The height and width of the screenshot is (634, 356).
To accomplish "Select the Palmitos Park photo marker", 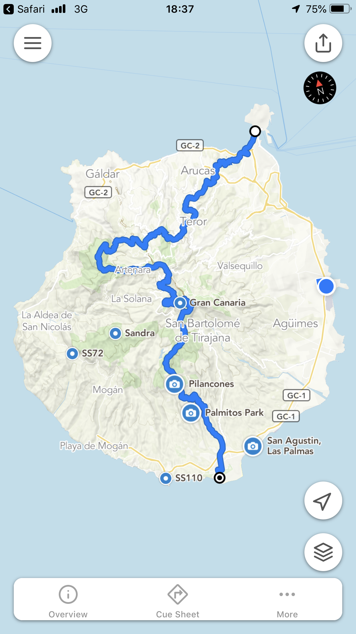I will (x=191, y=413).
